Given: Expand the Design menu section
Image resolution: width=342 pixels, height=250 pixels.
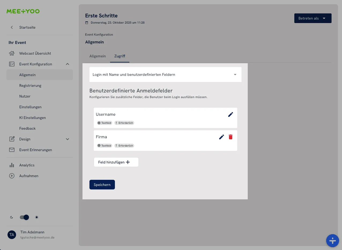Looking at the screenshot, I should [67, 139].
